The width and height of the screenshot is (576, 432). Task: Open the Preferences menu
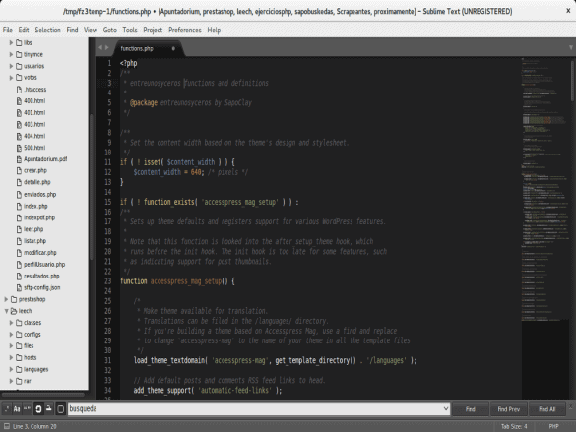coord(185,30)
